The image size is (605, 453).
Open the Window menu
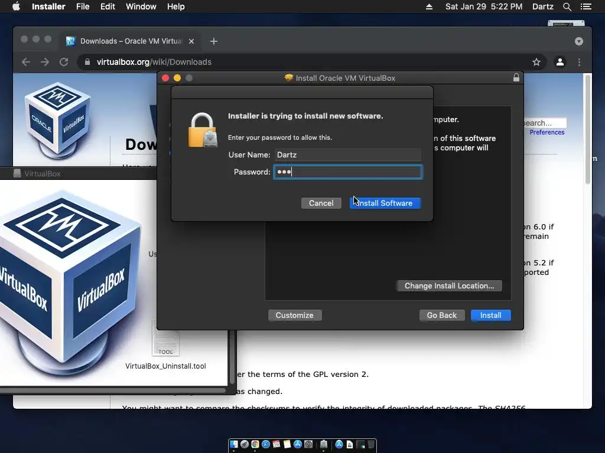tap(141, 6)
